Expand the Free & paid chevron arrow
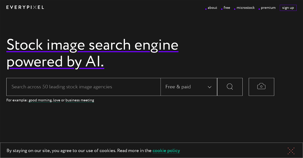This screenshot has height=158, width=303. tap(209, 87)
